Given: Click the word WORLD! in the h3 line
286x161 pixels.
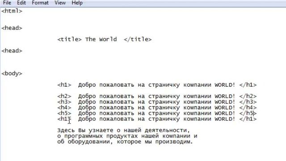Looking at the screenshot, I should point(225,102).
